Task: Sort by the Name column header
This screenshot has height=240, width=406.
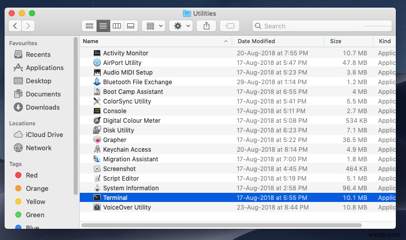Action: coord(155,42)
